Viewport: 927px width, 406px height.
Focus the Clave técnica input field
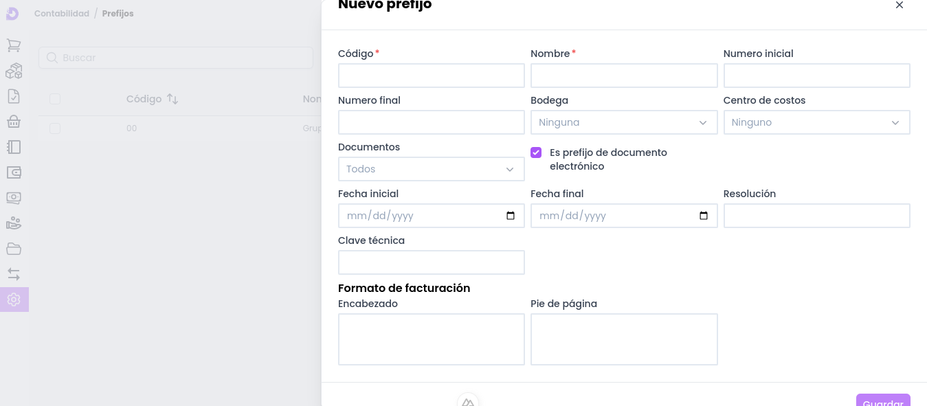[431, 262]
